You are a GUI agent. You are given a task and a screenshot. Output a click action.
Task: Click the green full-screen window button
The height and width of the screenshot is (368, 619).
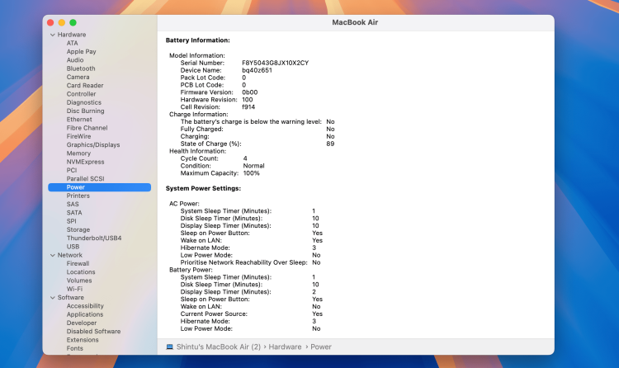(73, 23)
